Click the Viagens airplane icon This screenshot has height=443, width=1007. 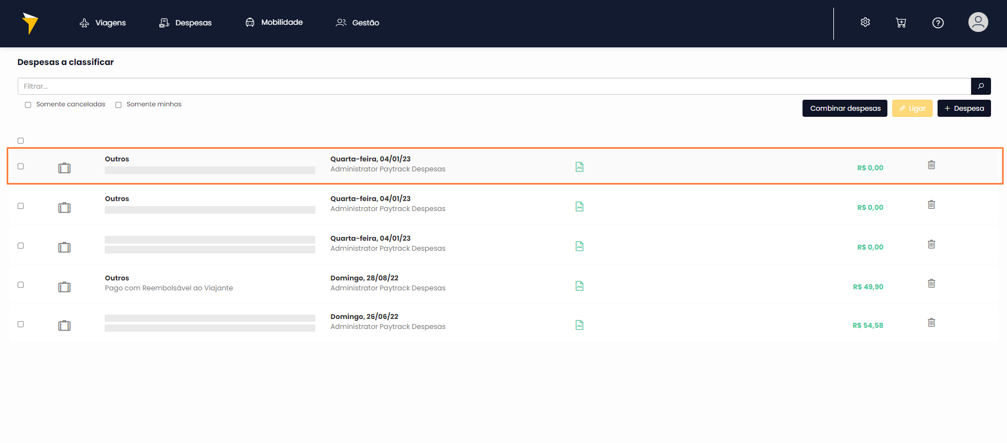(84, 23)
